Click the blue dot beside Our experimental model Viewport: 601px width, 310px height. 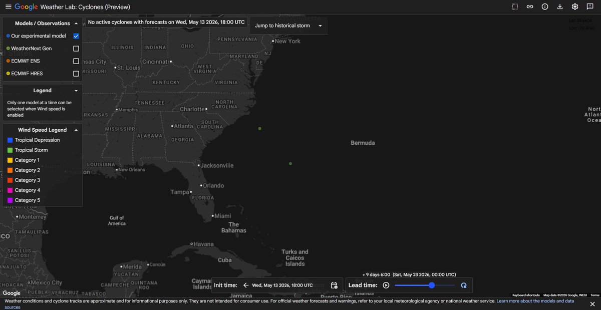8,36
